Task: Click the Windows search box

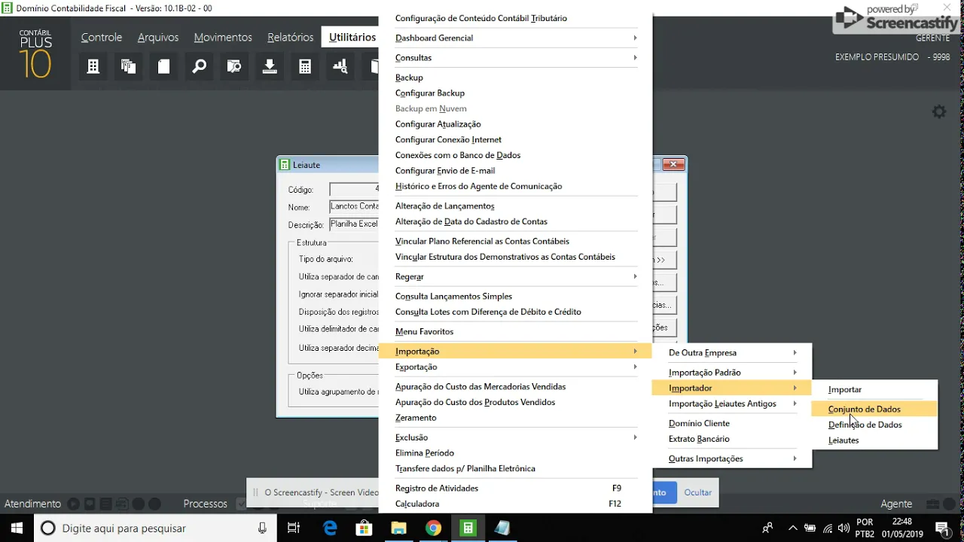Action: (x=155, y=528)
